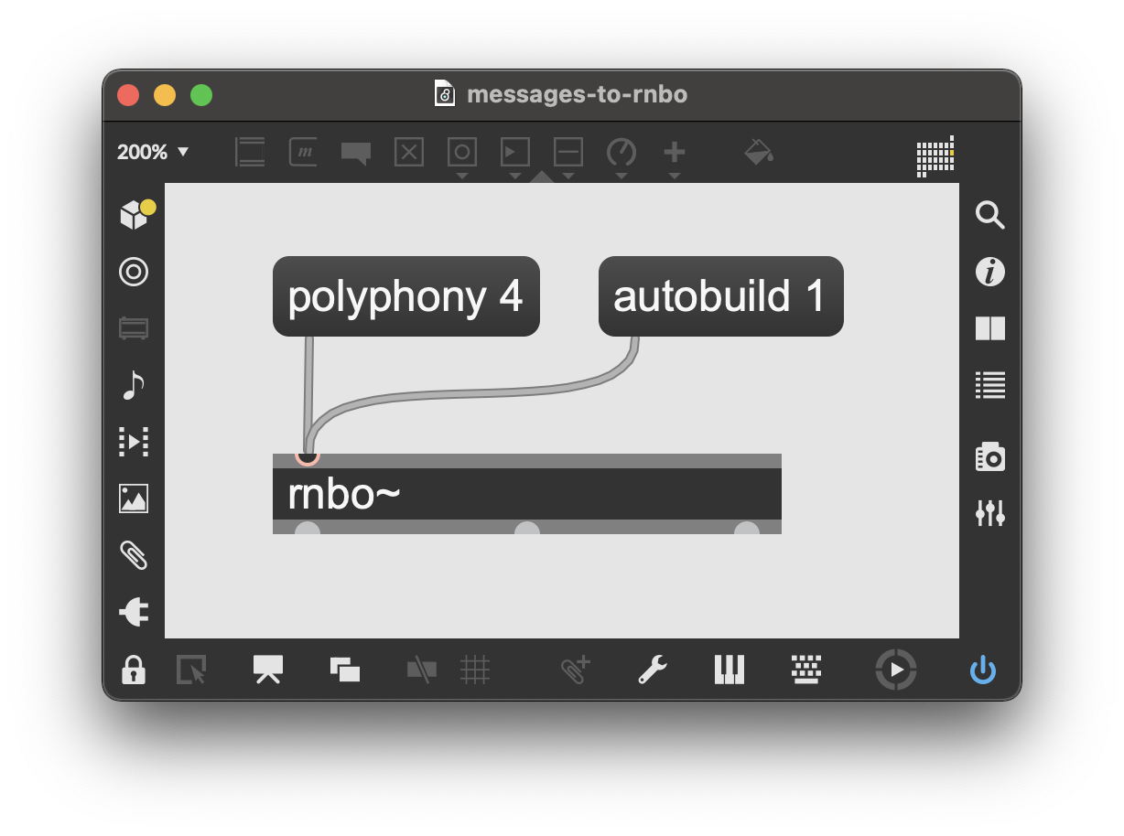Open the search magnifier in right sidebar
Screen dimensions: 1124x836
click(x=990, y=215)
